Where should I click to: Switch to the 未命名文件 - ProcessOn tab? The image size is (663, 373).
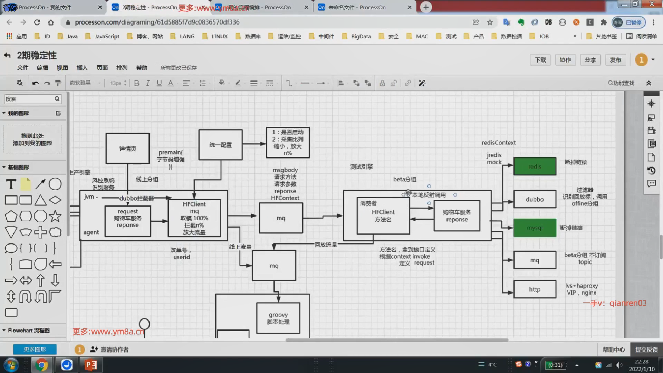357,7
